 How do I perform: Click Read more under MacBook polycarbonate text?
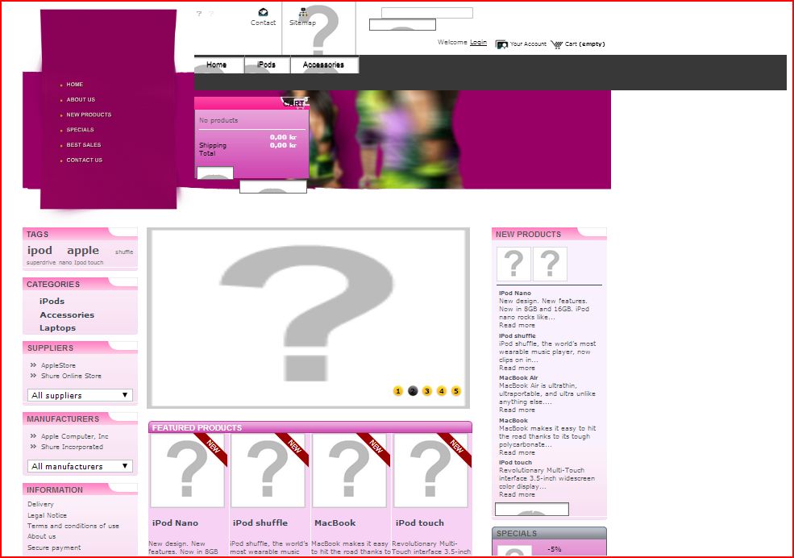[517, 452]
